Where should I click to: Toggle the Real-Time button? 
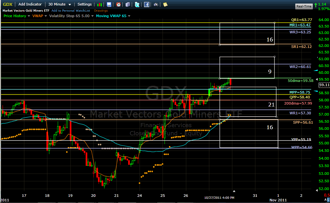click(304, 6)
